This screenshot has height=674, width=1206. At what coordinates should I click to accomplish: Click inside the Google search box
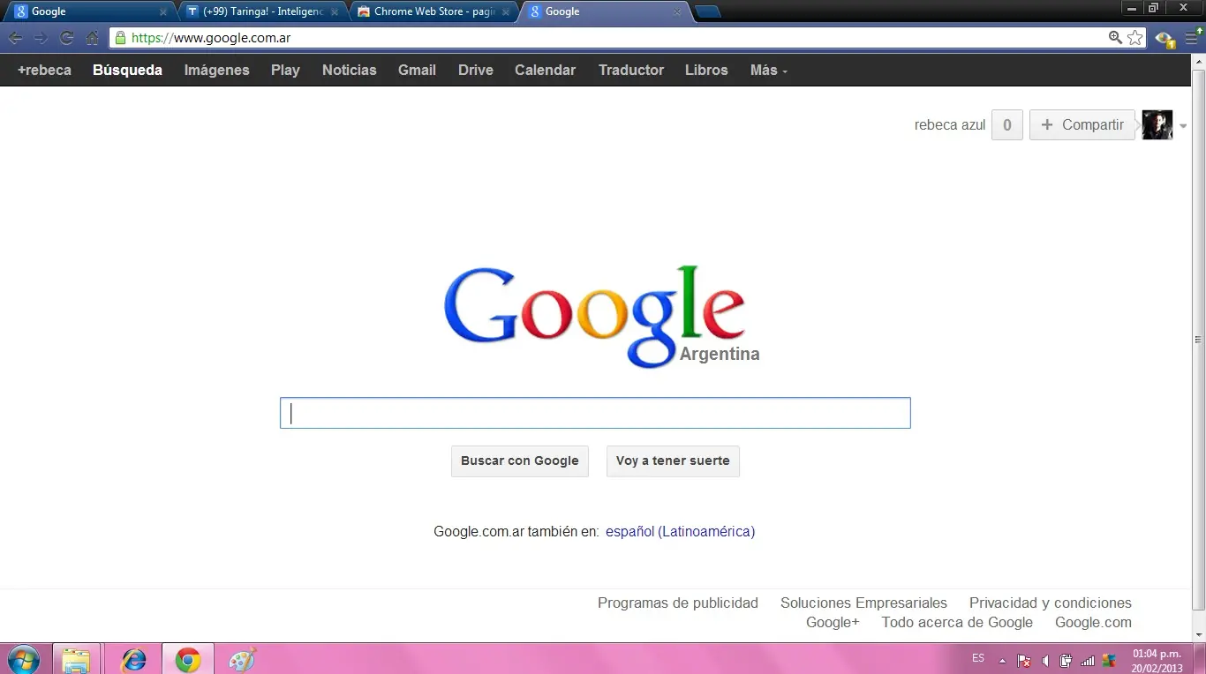tap(594, 412)
